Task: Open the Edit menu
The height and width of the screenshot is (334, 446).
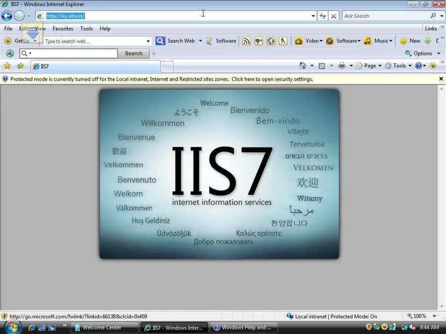Action: (24, 29)
